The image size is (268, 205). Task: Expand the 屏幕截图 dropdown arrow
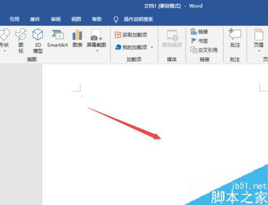click(x=98, y=51)
